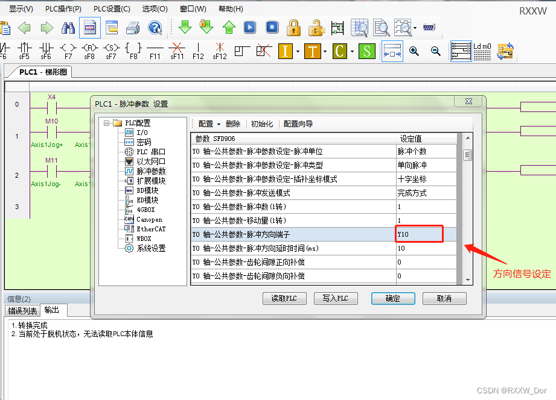Insert rising edge contact sF5
The width and height of the screenshot is (556, 400).
(x=25, y=51)
